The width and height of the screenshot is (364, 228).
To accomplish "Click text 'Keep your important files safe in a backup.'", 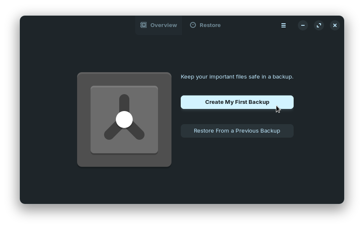I will tap(237, 77).
